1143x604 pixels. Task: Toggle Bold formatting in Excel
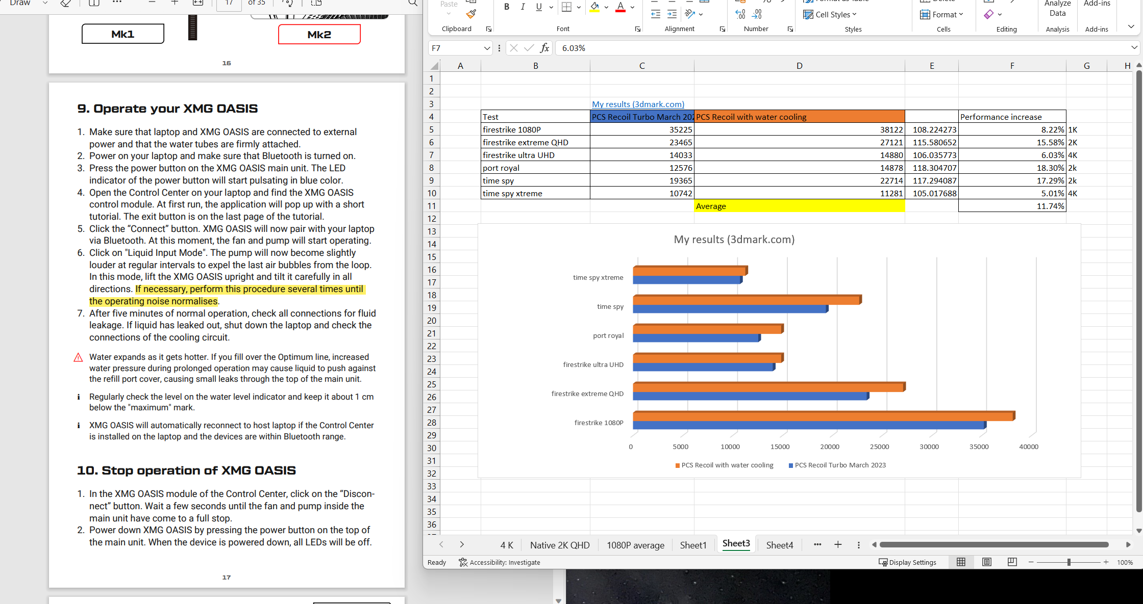click(x=506, y=7)
